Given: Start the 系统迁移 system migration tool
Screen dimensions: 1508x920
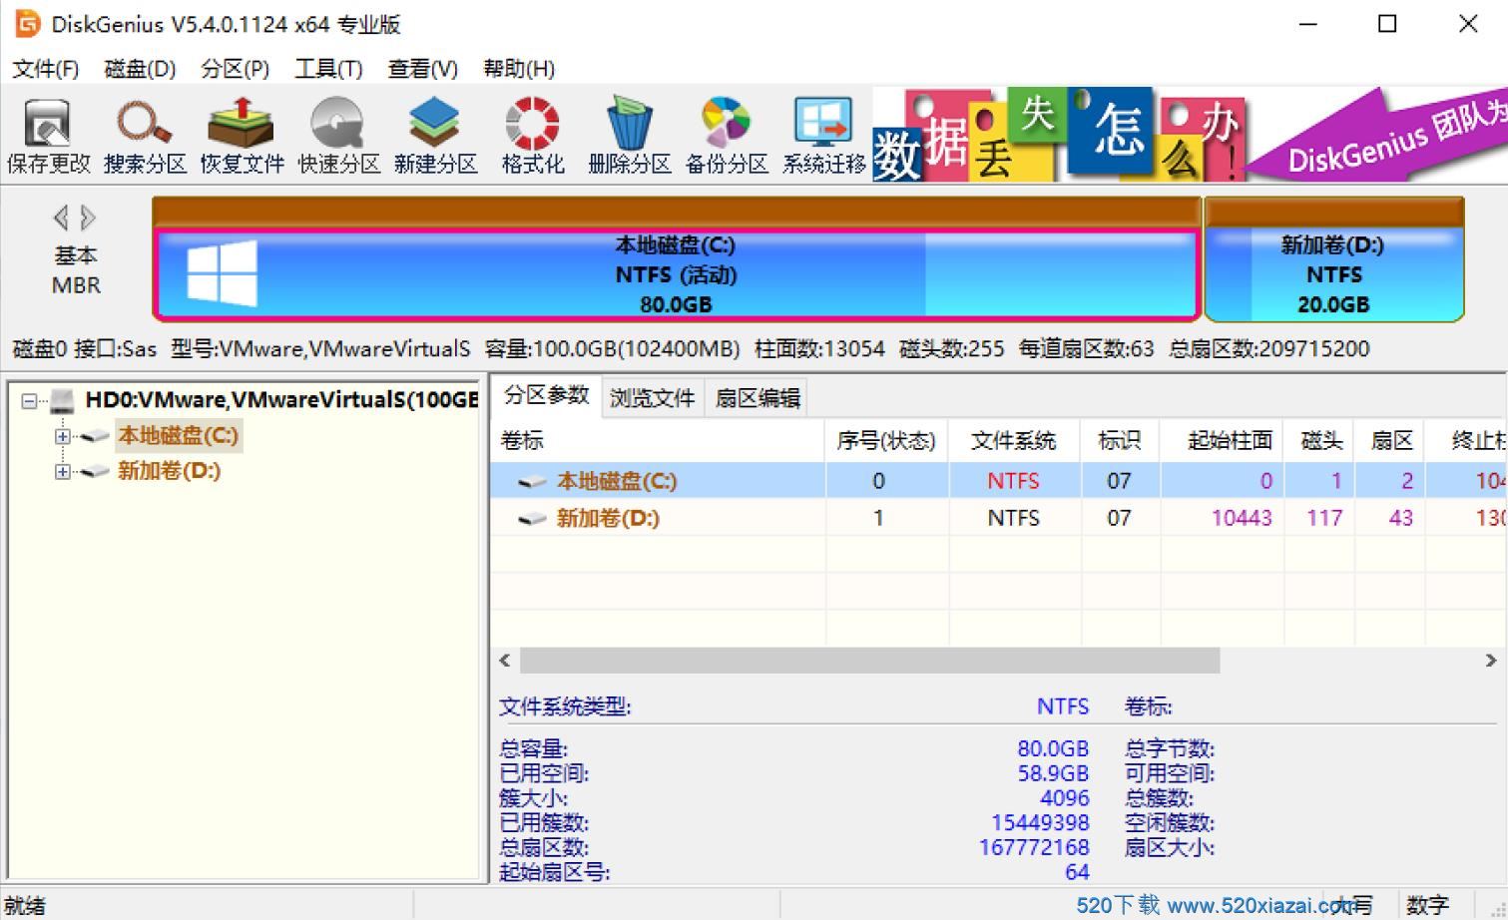Looking at the screenshot, I should click(823, 136).
